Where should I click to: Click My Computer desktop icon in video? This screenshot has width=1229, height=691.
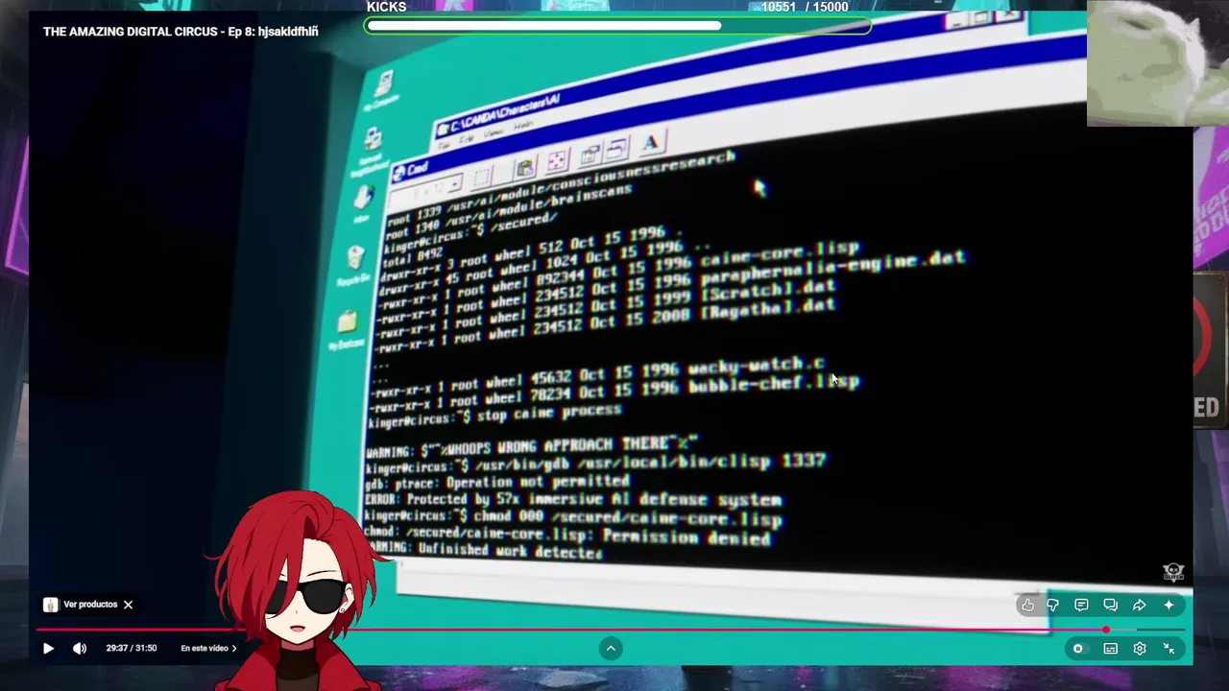tap(384, 87)
